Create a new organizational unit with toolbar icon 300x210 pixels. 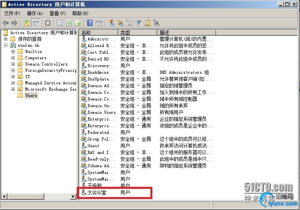[129, 23]
